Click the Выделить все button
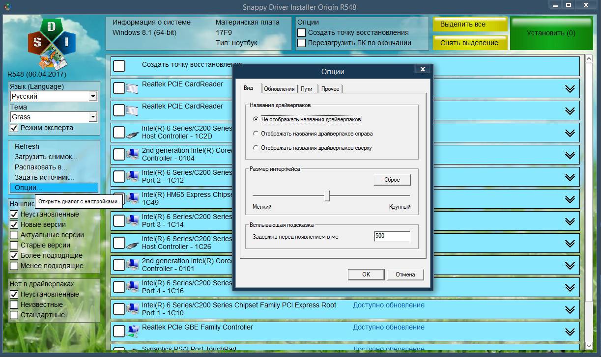 [470, 25]
